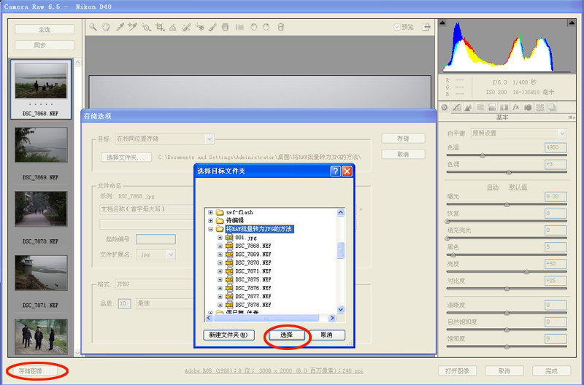Choose the White Balance eyedropper tool
The image size is (584, 385).
120,27
